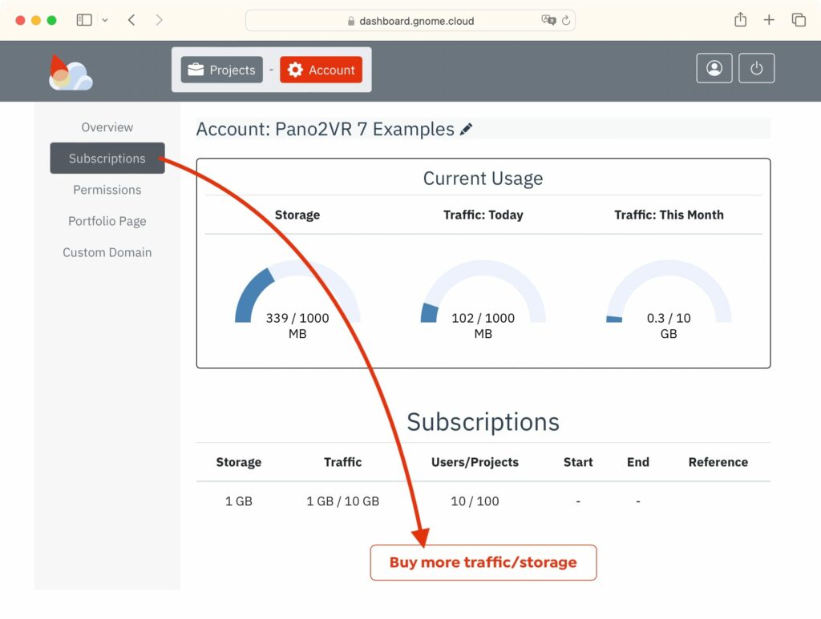Click the Storage usage gauge
Viewport: 821px width, 619px height.
click(297, 291)
